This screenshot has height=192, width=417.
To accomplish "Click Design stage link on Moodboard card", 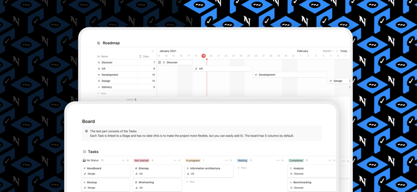I will (90, 174).
